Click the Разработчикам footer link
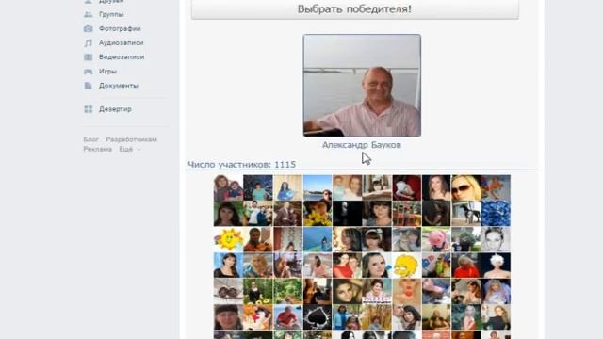 132,139
